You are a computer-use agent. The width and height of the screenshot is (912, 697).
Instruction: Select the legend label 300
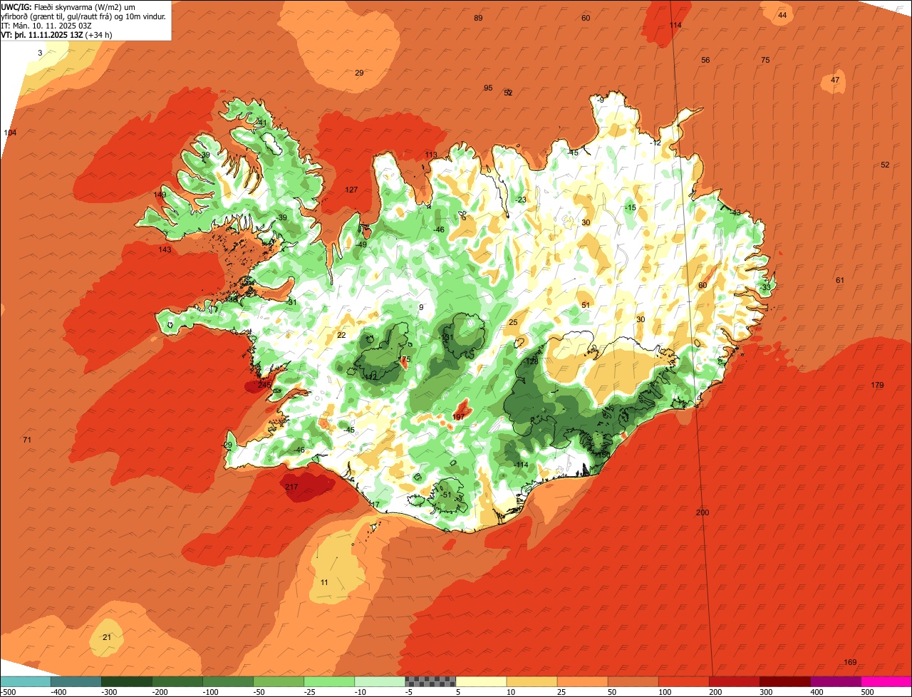coord(766,692)
